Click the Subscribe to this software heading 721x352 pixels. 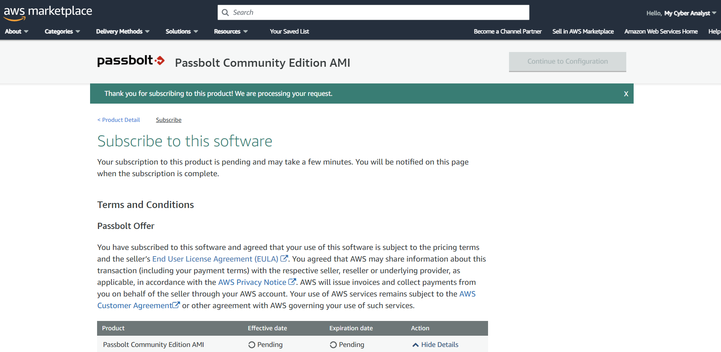pos(184,141)
